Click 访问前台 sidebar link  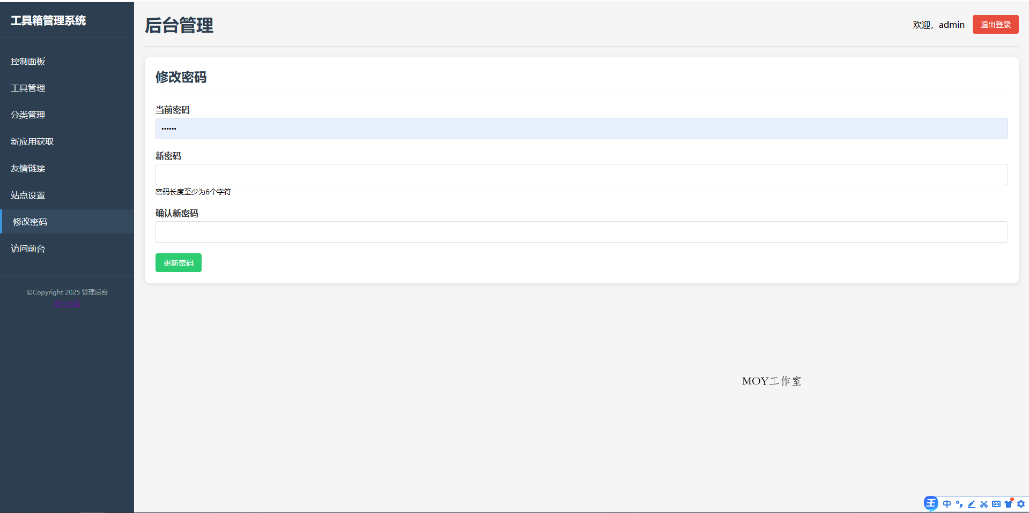[28, 249]
